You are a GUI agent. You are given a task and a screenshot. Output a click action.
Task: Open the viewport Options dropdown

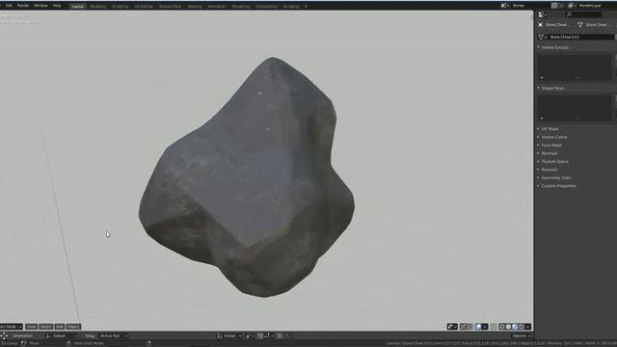point(522,336)
